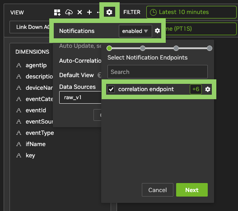Click the correlation endpoint label
Image resolution: width=238 pixels, height=211 pixels.
pyautogui.click(x=146, y=89)
